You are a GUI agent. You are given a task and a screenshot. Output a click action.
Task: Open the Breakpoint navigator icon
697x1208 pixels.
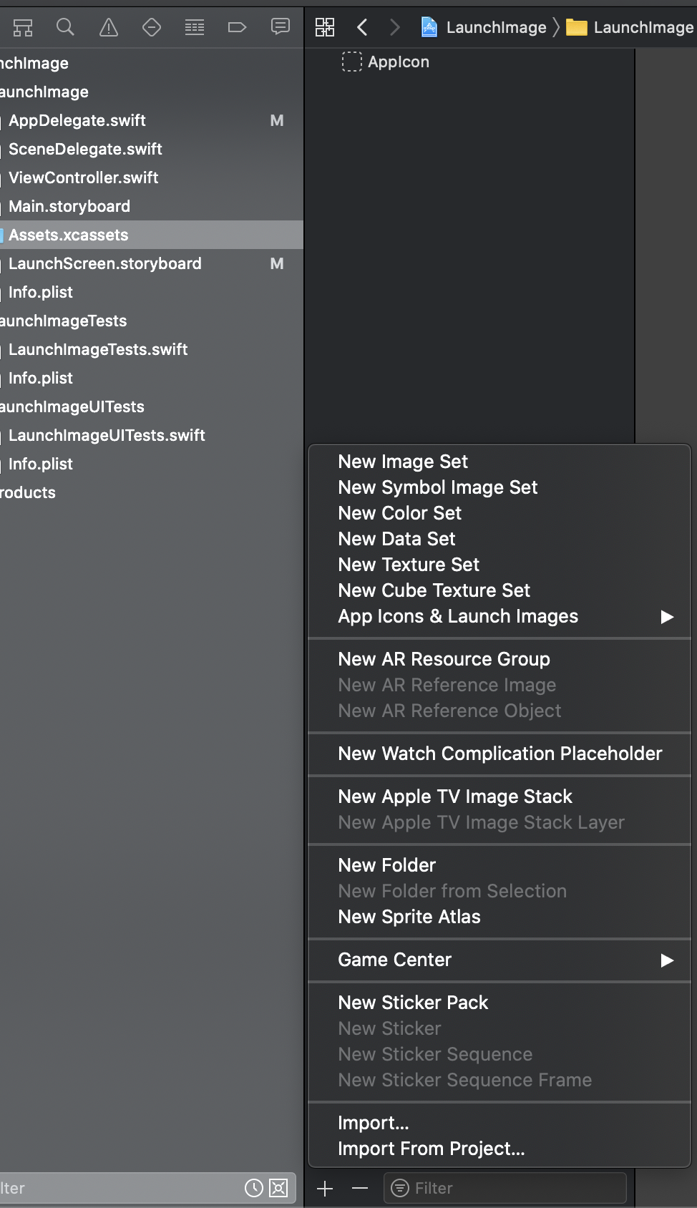click(x=237, y=27)
